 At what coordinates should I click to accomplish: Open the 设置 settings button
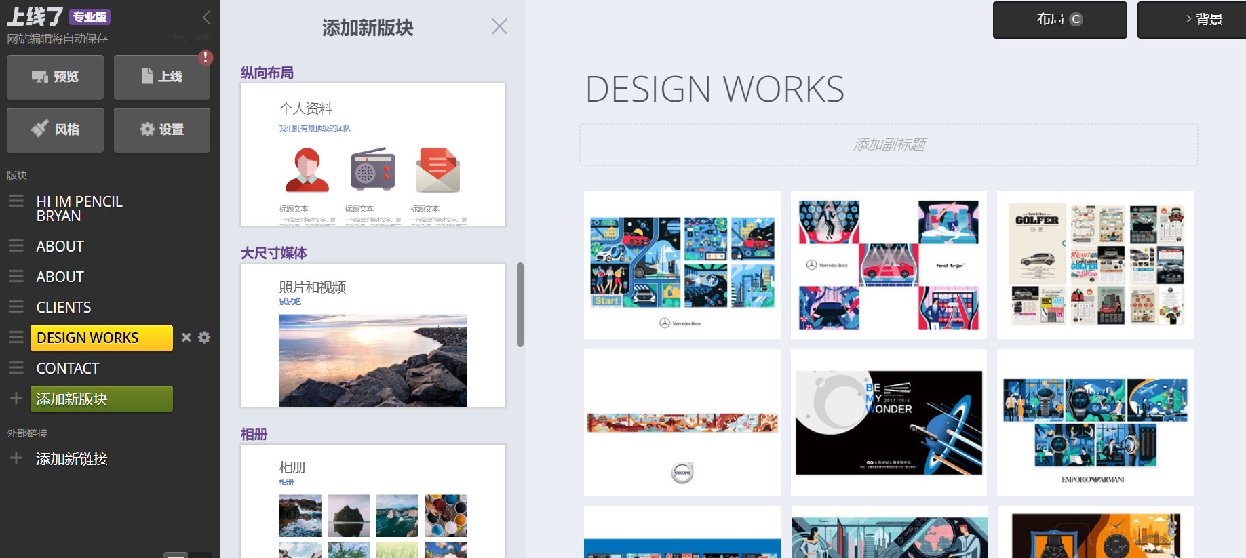[x=162, y=129]
